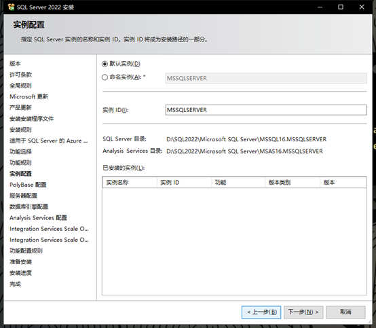The height and width of the screenshot is (328, 376).
Task: Click the SQL Server setup title bar icon
Action: [11, 7]
